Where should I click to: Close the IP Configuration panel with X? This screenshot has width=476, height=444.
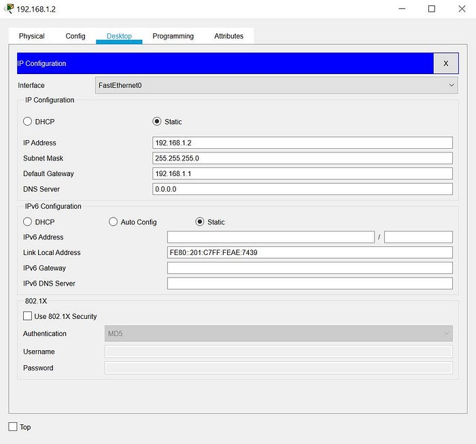(x=445, y=63)
